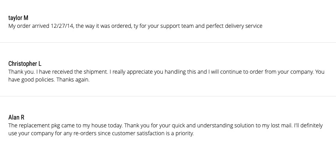
Task: Click the divider line below taylor M's review
Action: coord(168,43)
